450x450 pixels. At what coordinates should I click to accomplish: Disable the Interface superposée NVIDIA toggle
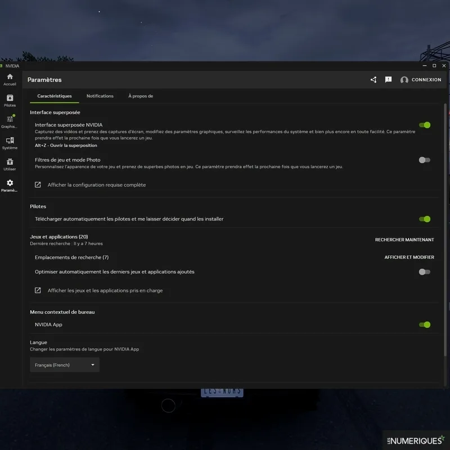pyautogui.click(x=425, y=125)
